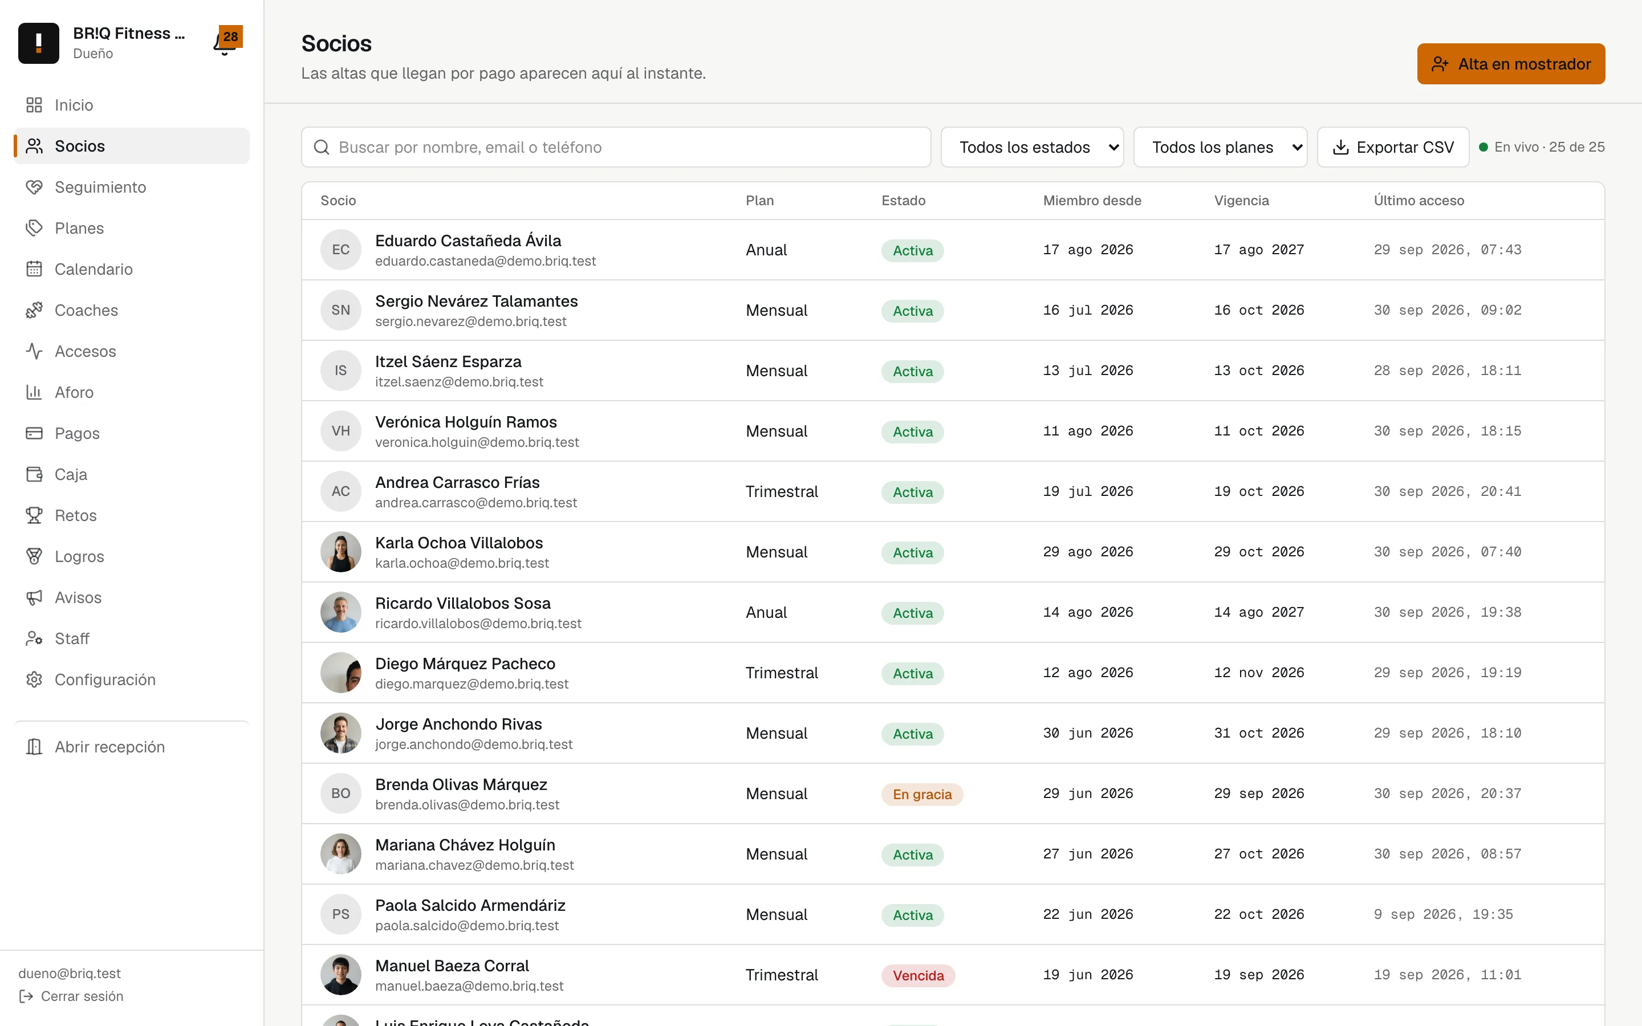Click Karla Ochoa Villalobos avatar photo
Screen dimensions: 1642x1026
click(340, 552)
